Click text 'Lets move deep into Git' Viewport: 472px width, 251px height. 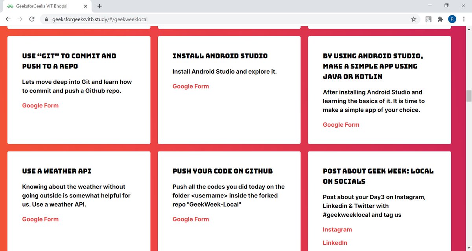pos(77,86)
